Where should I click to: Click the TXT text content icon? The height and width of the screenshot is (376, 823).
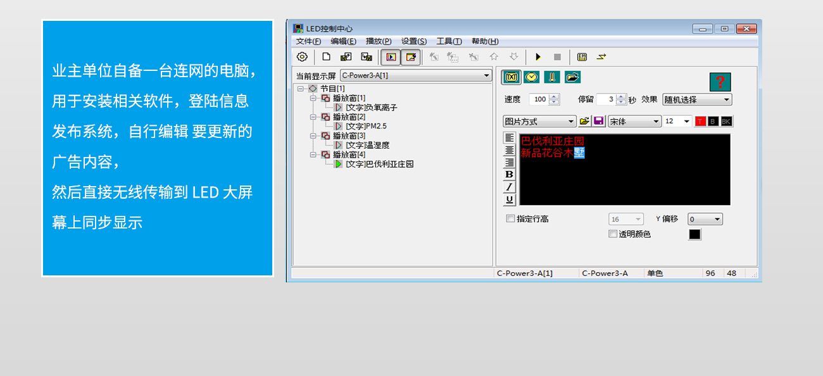512,77
